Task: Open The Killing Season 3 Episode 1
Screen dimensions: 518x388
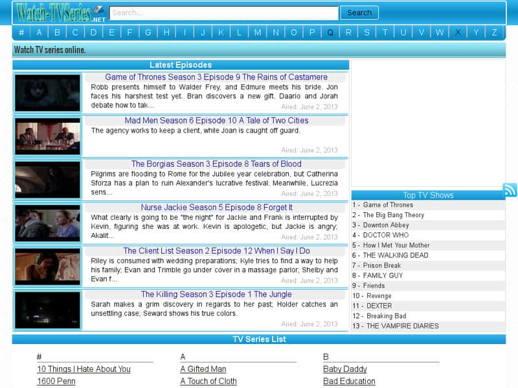Action: [x=216, y=294]
